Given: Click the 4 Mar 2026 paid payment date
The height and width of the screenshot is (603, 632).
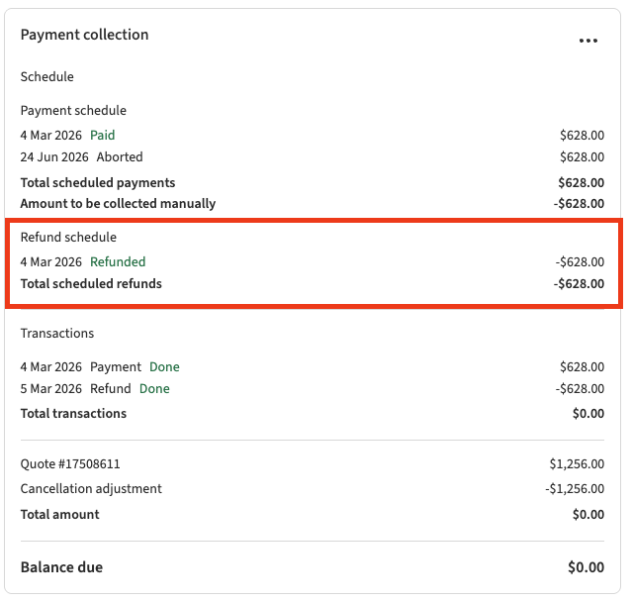Looking at the screenshot, I should [x=51, y=135].
